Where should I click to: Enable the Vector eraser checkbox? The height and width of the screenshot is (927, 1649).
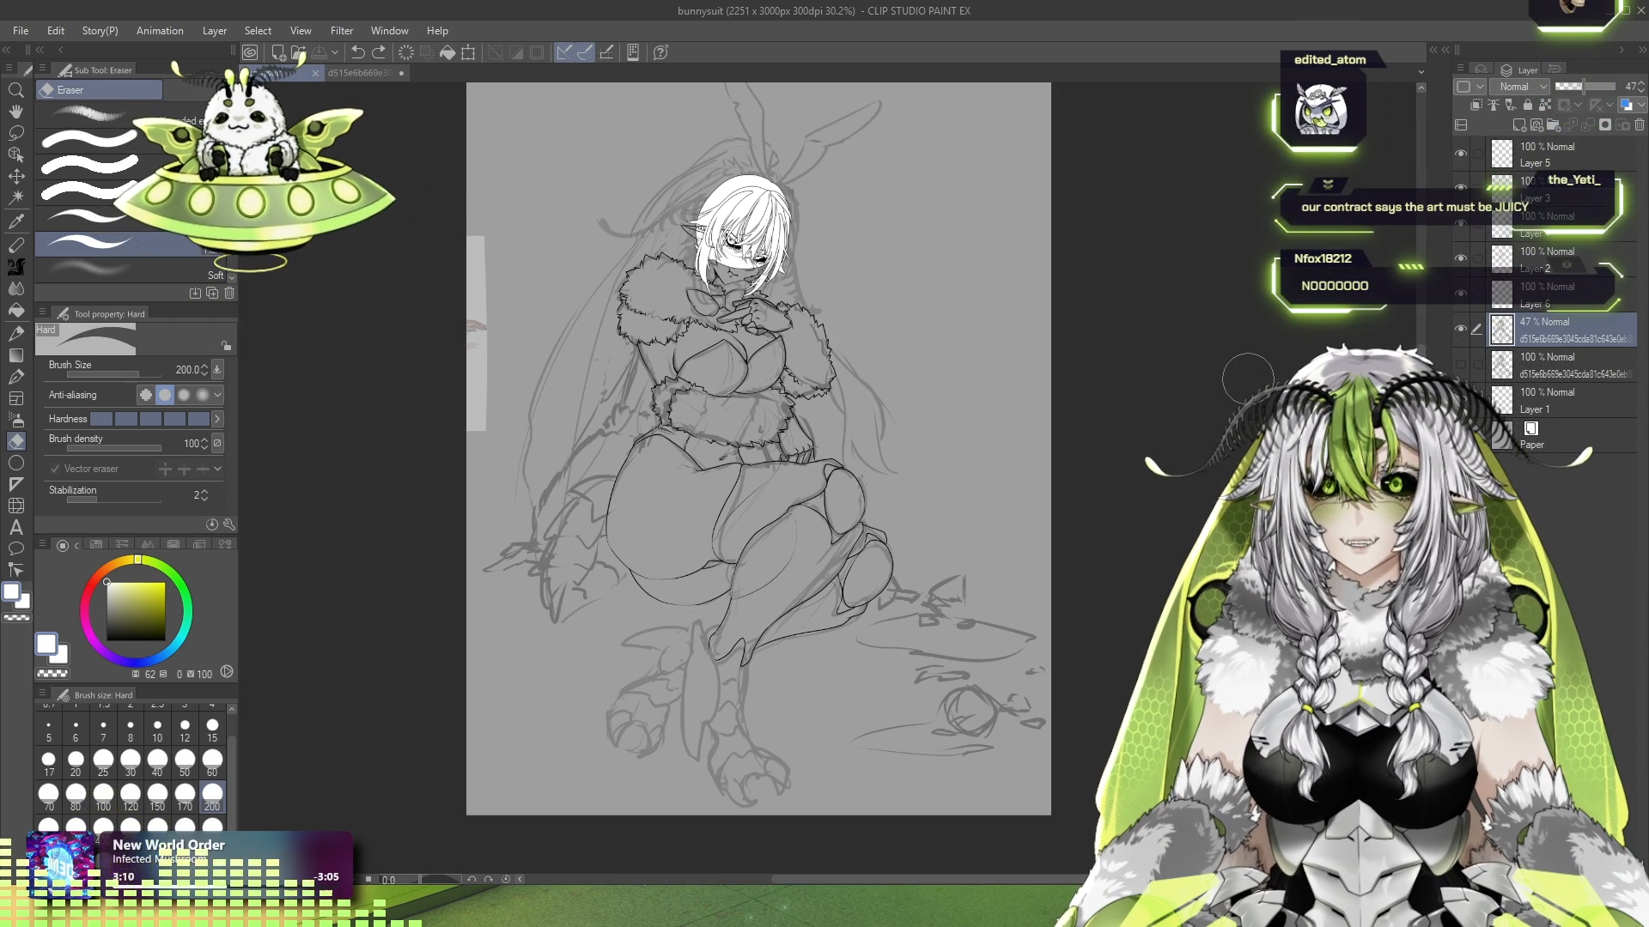tap(55, 469)
